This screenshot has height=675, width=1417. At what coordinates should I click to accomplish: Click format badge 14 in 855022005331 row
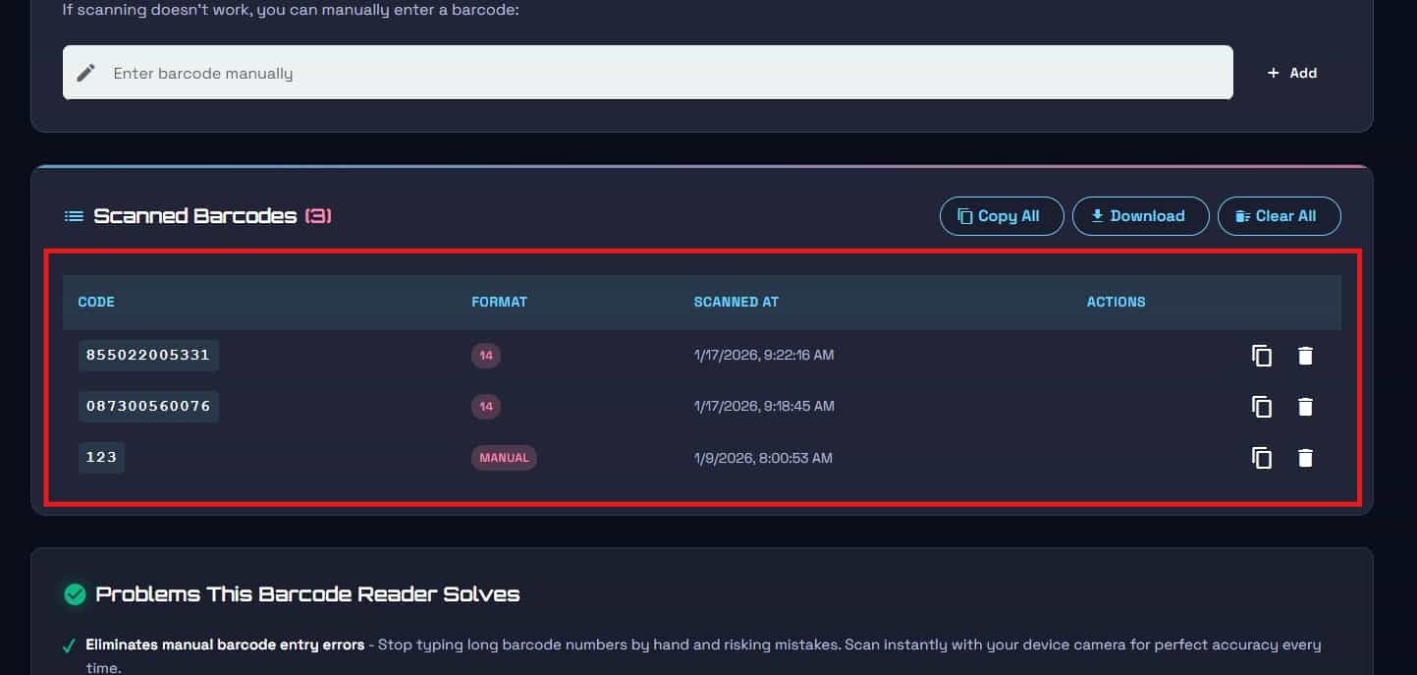486,356
